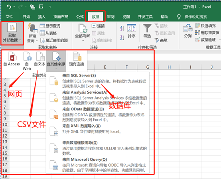
Task: Choose 来自 SQL Server(S) menu item
Action: 98,81
